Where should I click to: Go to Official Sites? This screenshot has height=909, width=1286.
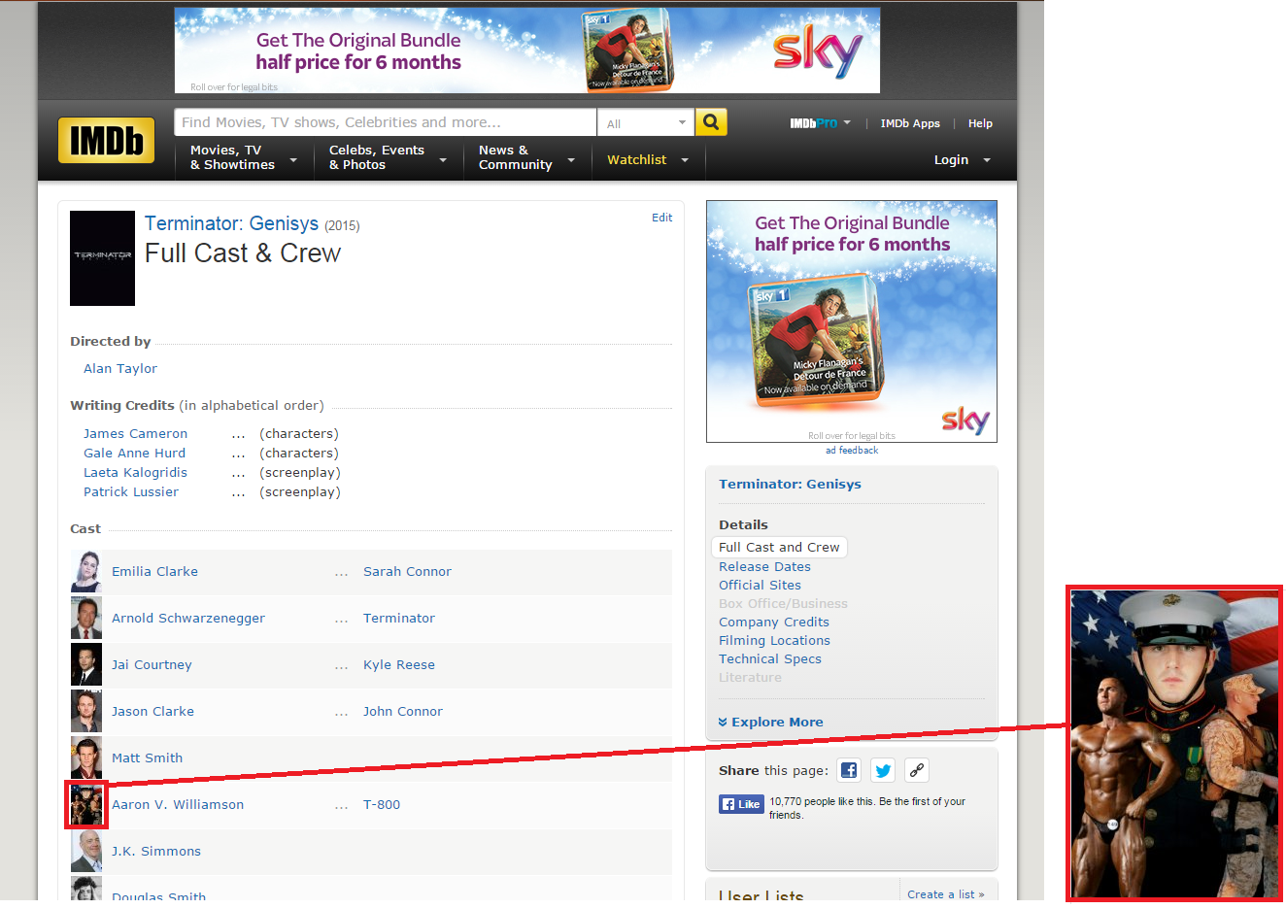760,585
